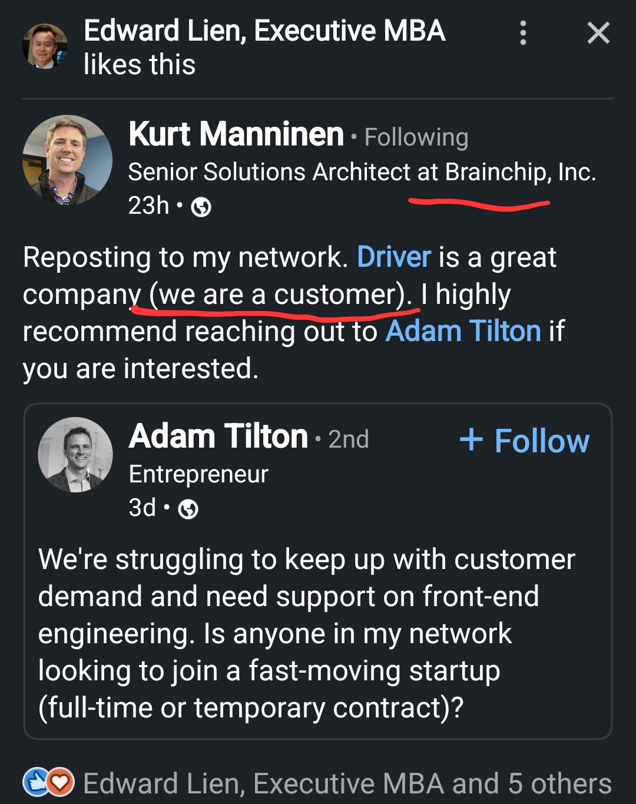
Task: Open Edward Lien, Executive MBA profile name at top
Action: click(x=264, y=31)
